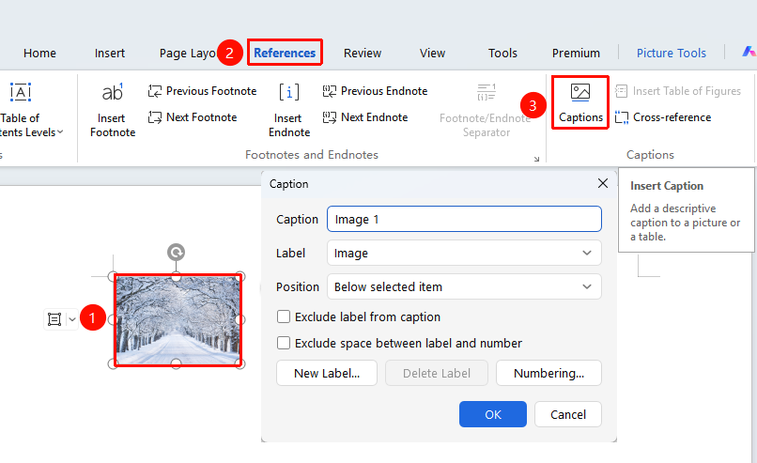Check Exclude label from caption
757x463 pixels.
tap(284, 316)
